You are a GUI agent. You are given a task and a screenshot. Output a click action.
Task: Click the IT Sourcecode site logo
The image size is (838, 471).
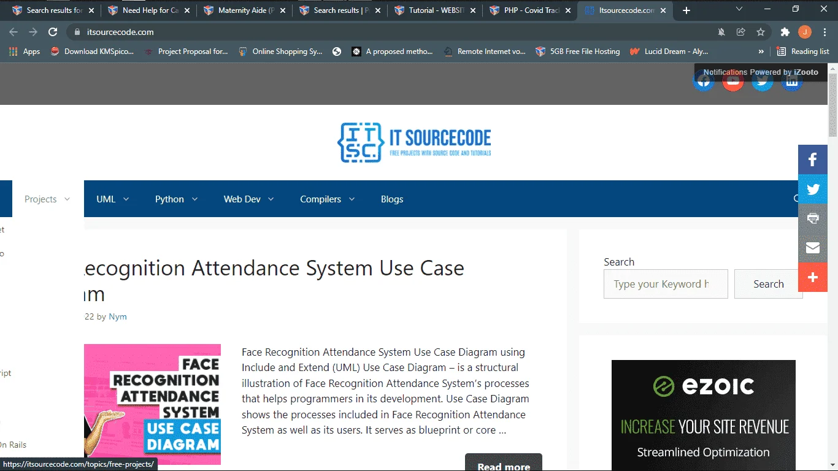click(x=414, y=142)
